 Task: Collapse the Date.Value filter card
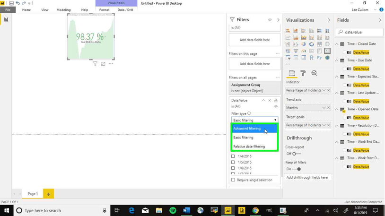click(x=263, y=100)
